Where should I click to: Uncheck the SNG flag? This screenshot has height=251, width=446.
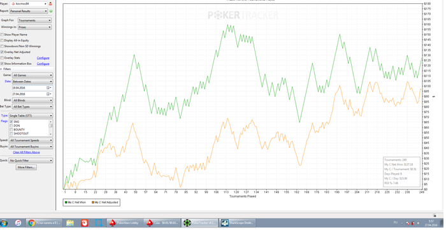[11, 122]
